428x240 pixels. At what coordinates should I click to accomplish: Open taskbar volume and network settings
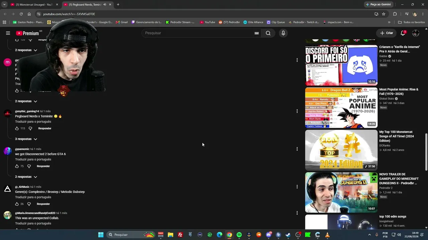click(396, 235)
